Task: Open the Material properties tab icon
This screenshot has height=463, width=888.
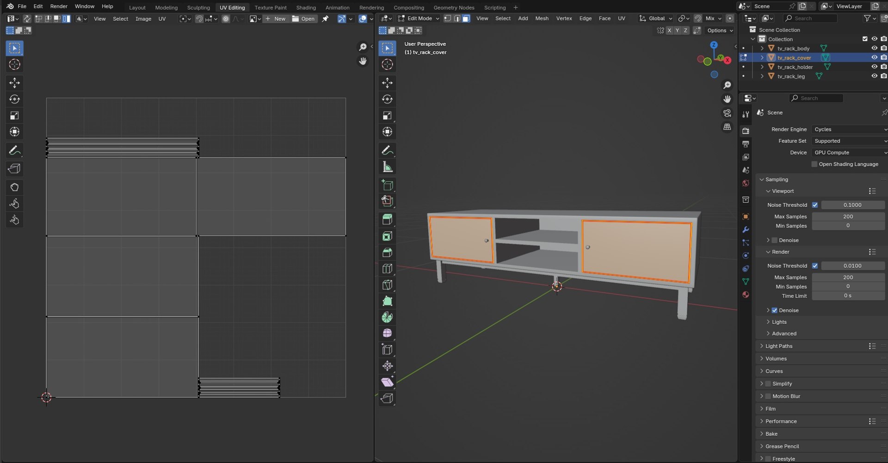Action: coord(746,295)
